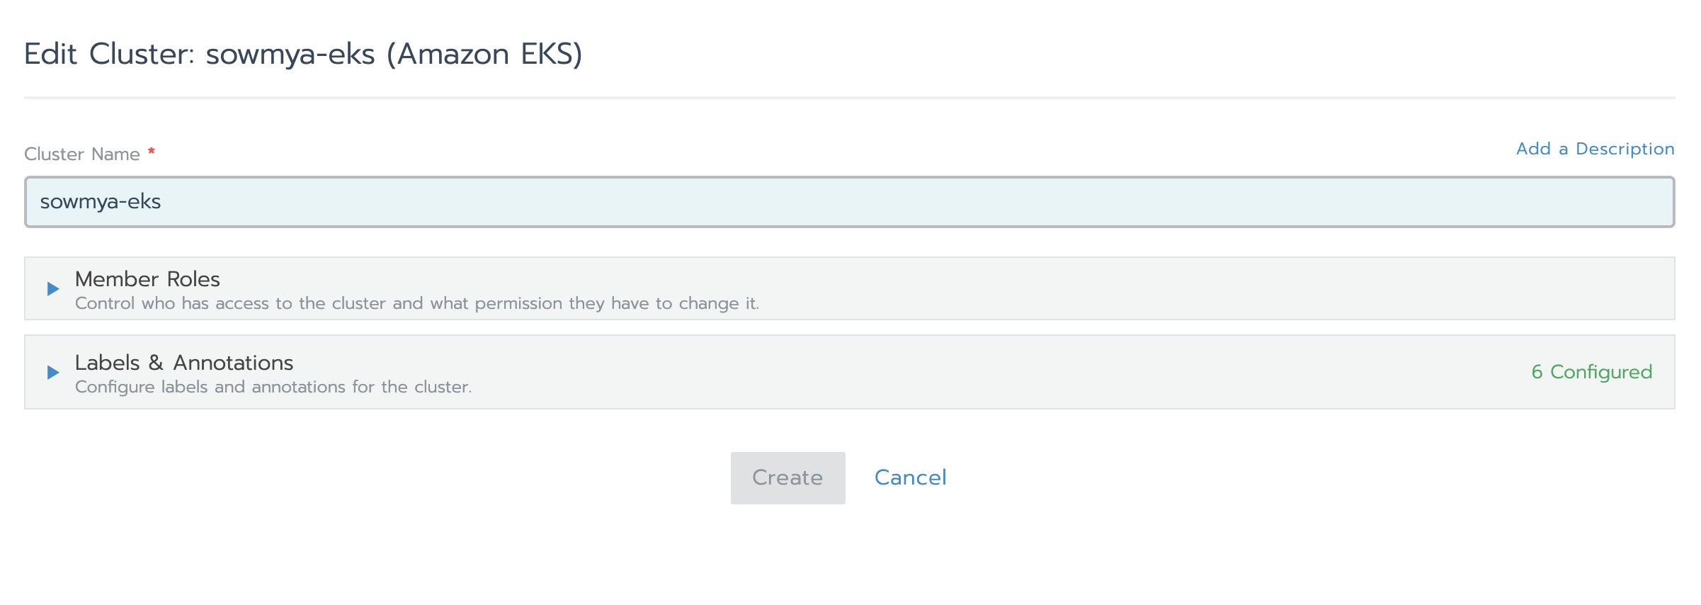
Task: Click the blue triangle next to Member Roles
Action: click(51, 288)
